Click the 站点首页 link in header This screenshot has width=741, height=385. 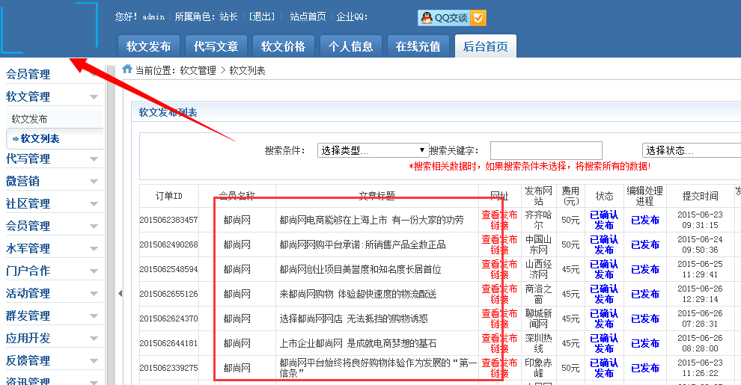pos(308,16)
